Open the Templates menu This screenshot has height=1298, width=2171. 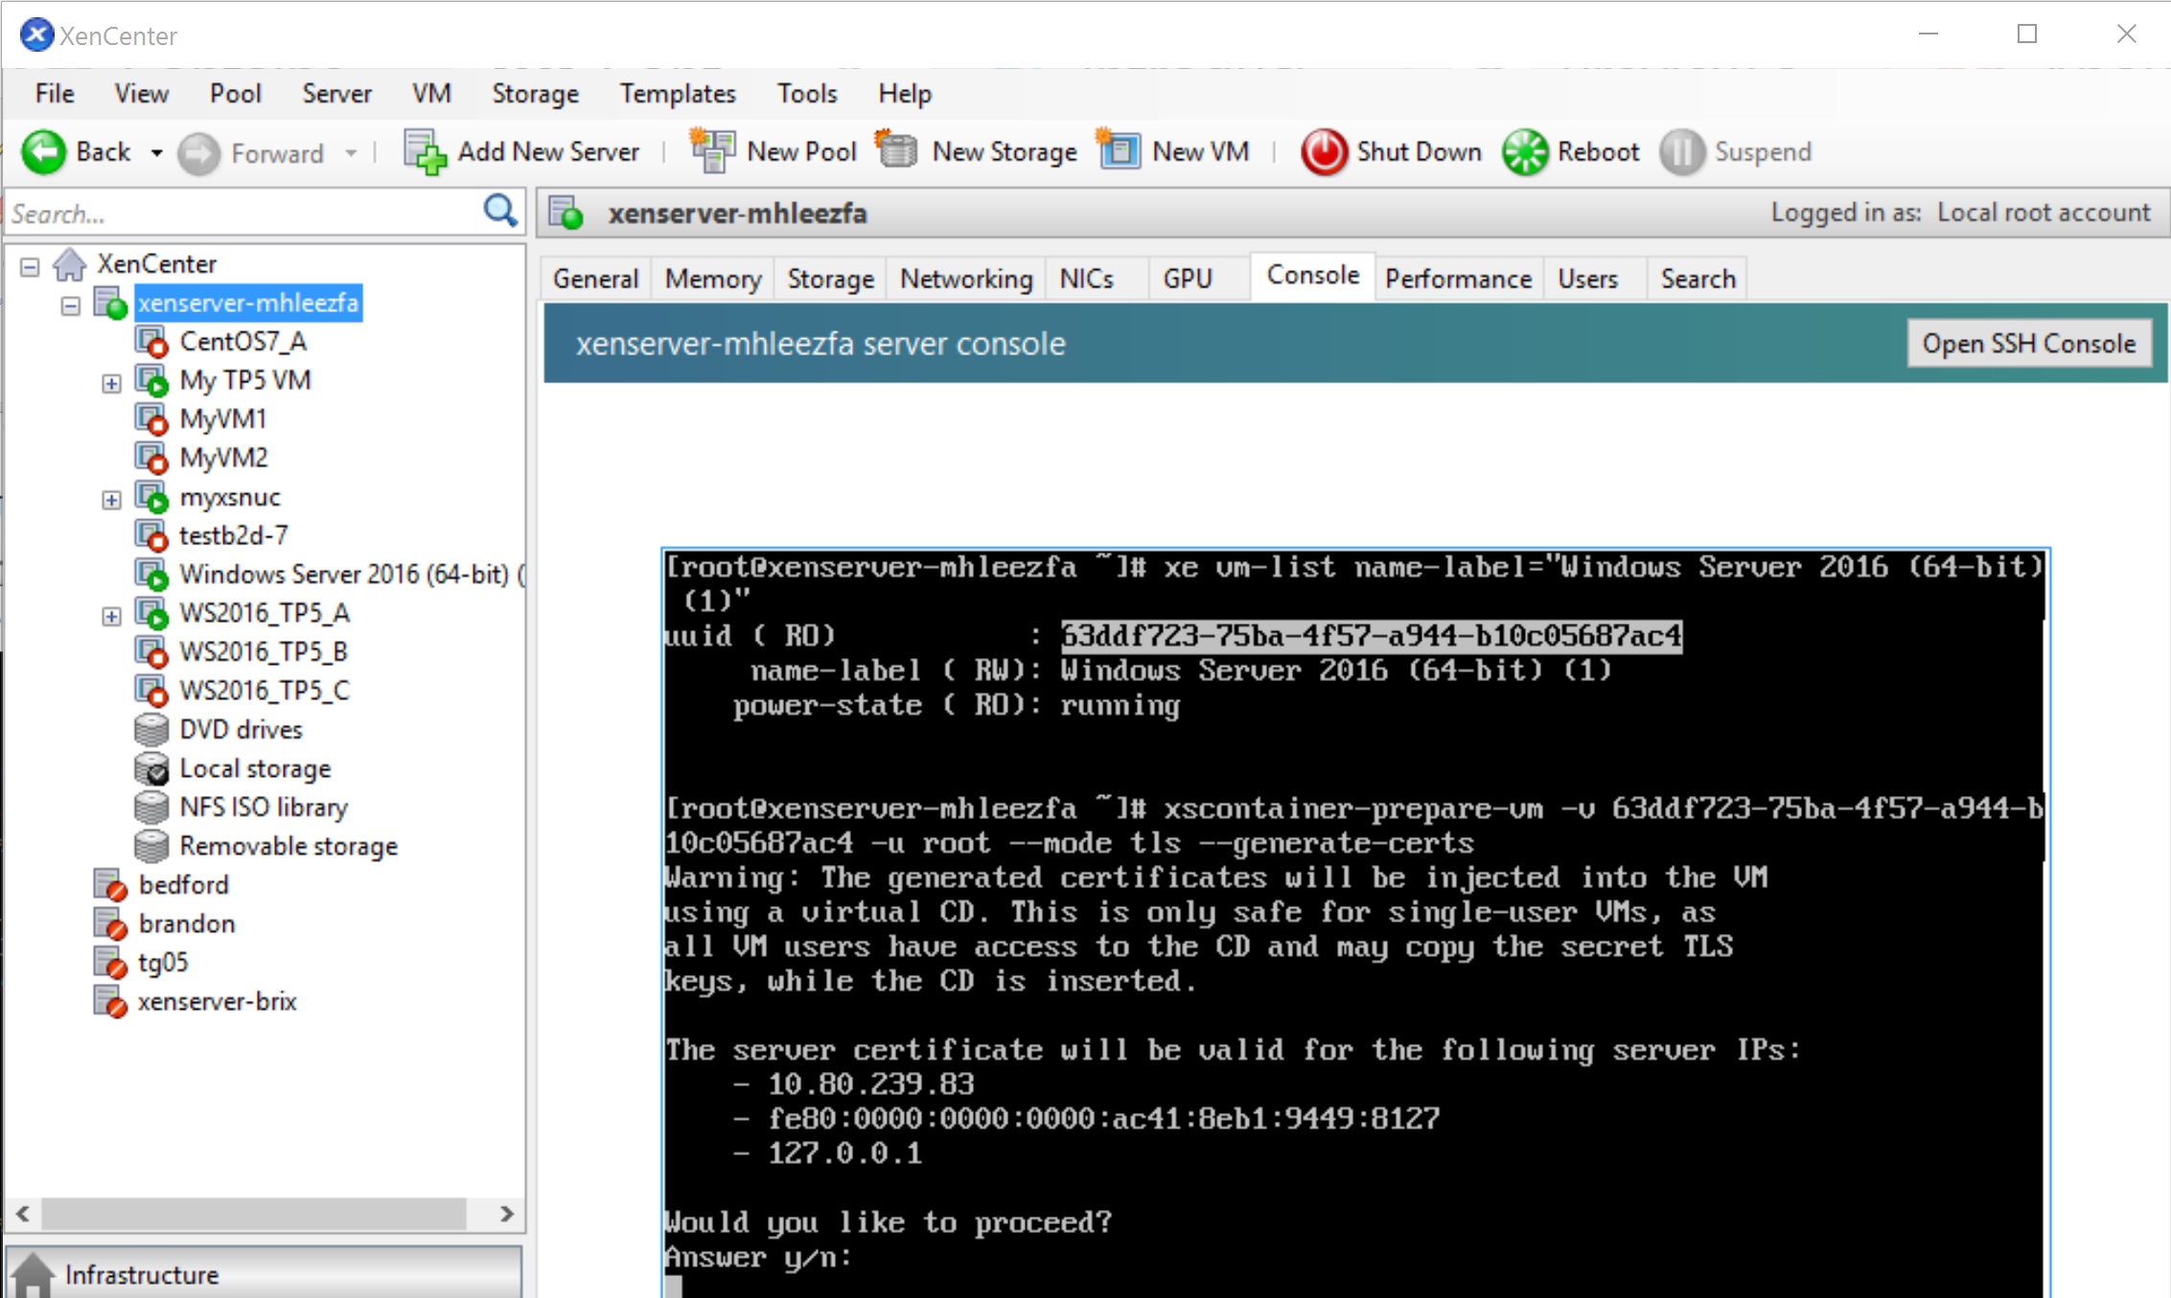(677, 94)
